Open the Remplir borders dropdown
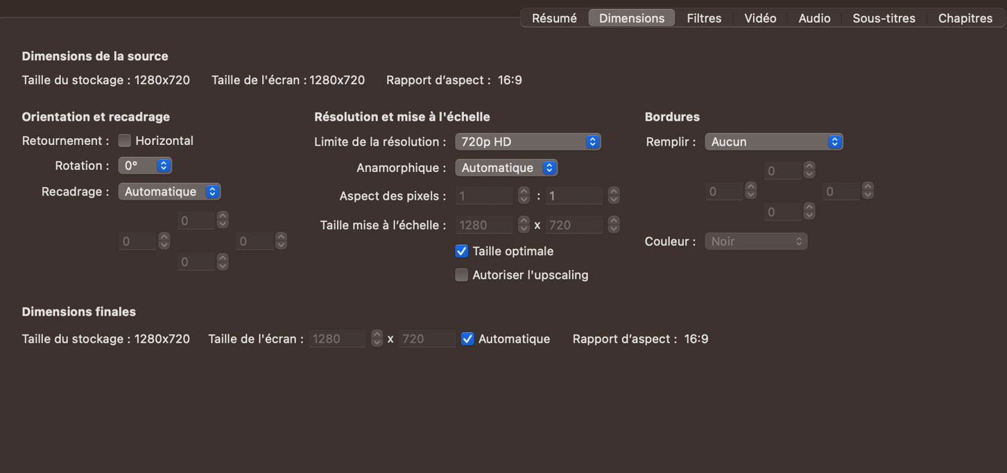This screenshot has width=1007, height=473. 773,141
